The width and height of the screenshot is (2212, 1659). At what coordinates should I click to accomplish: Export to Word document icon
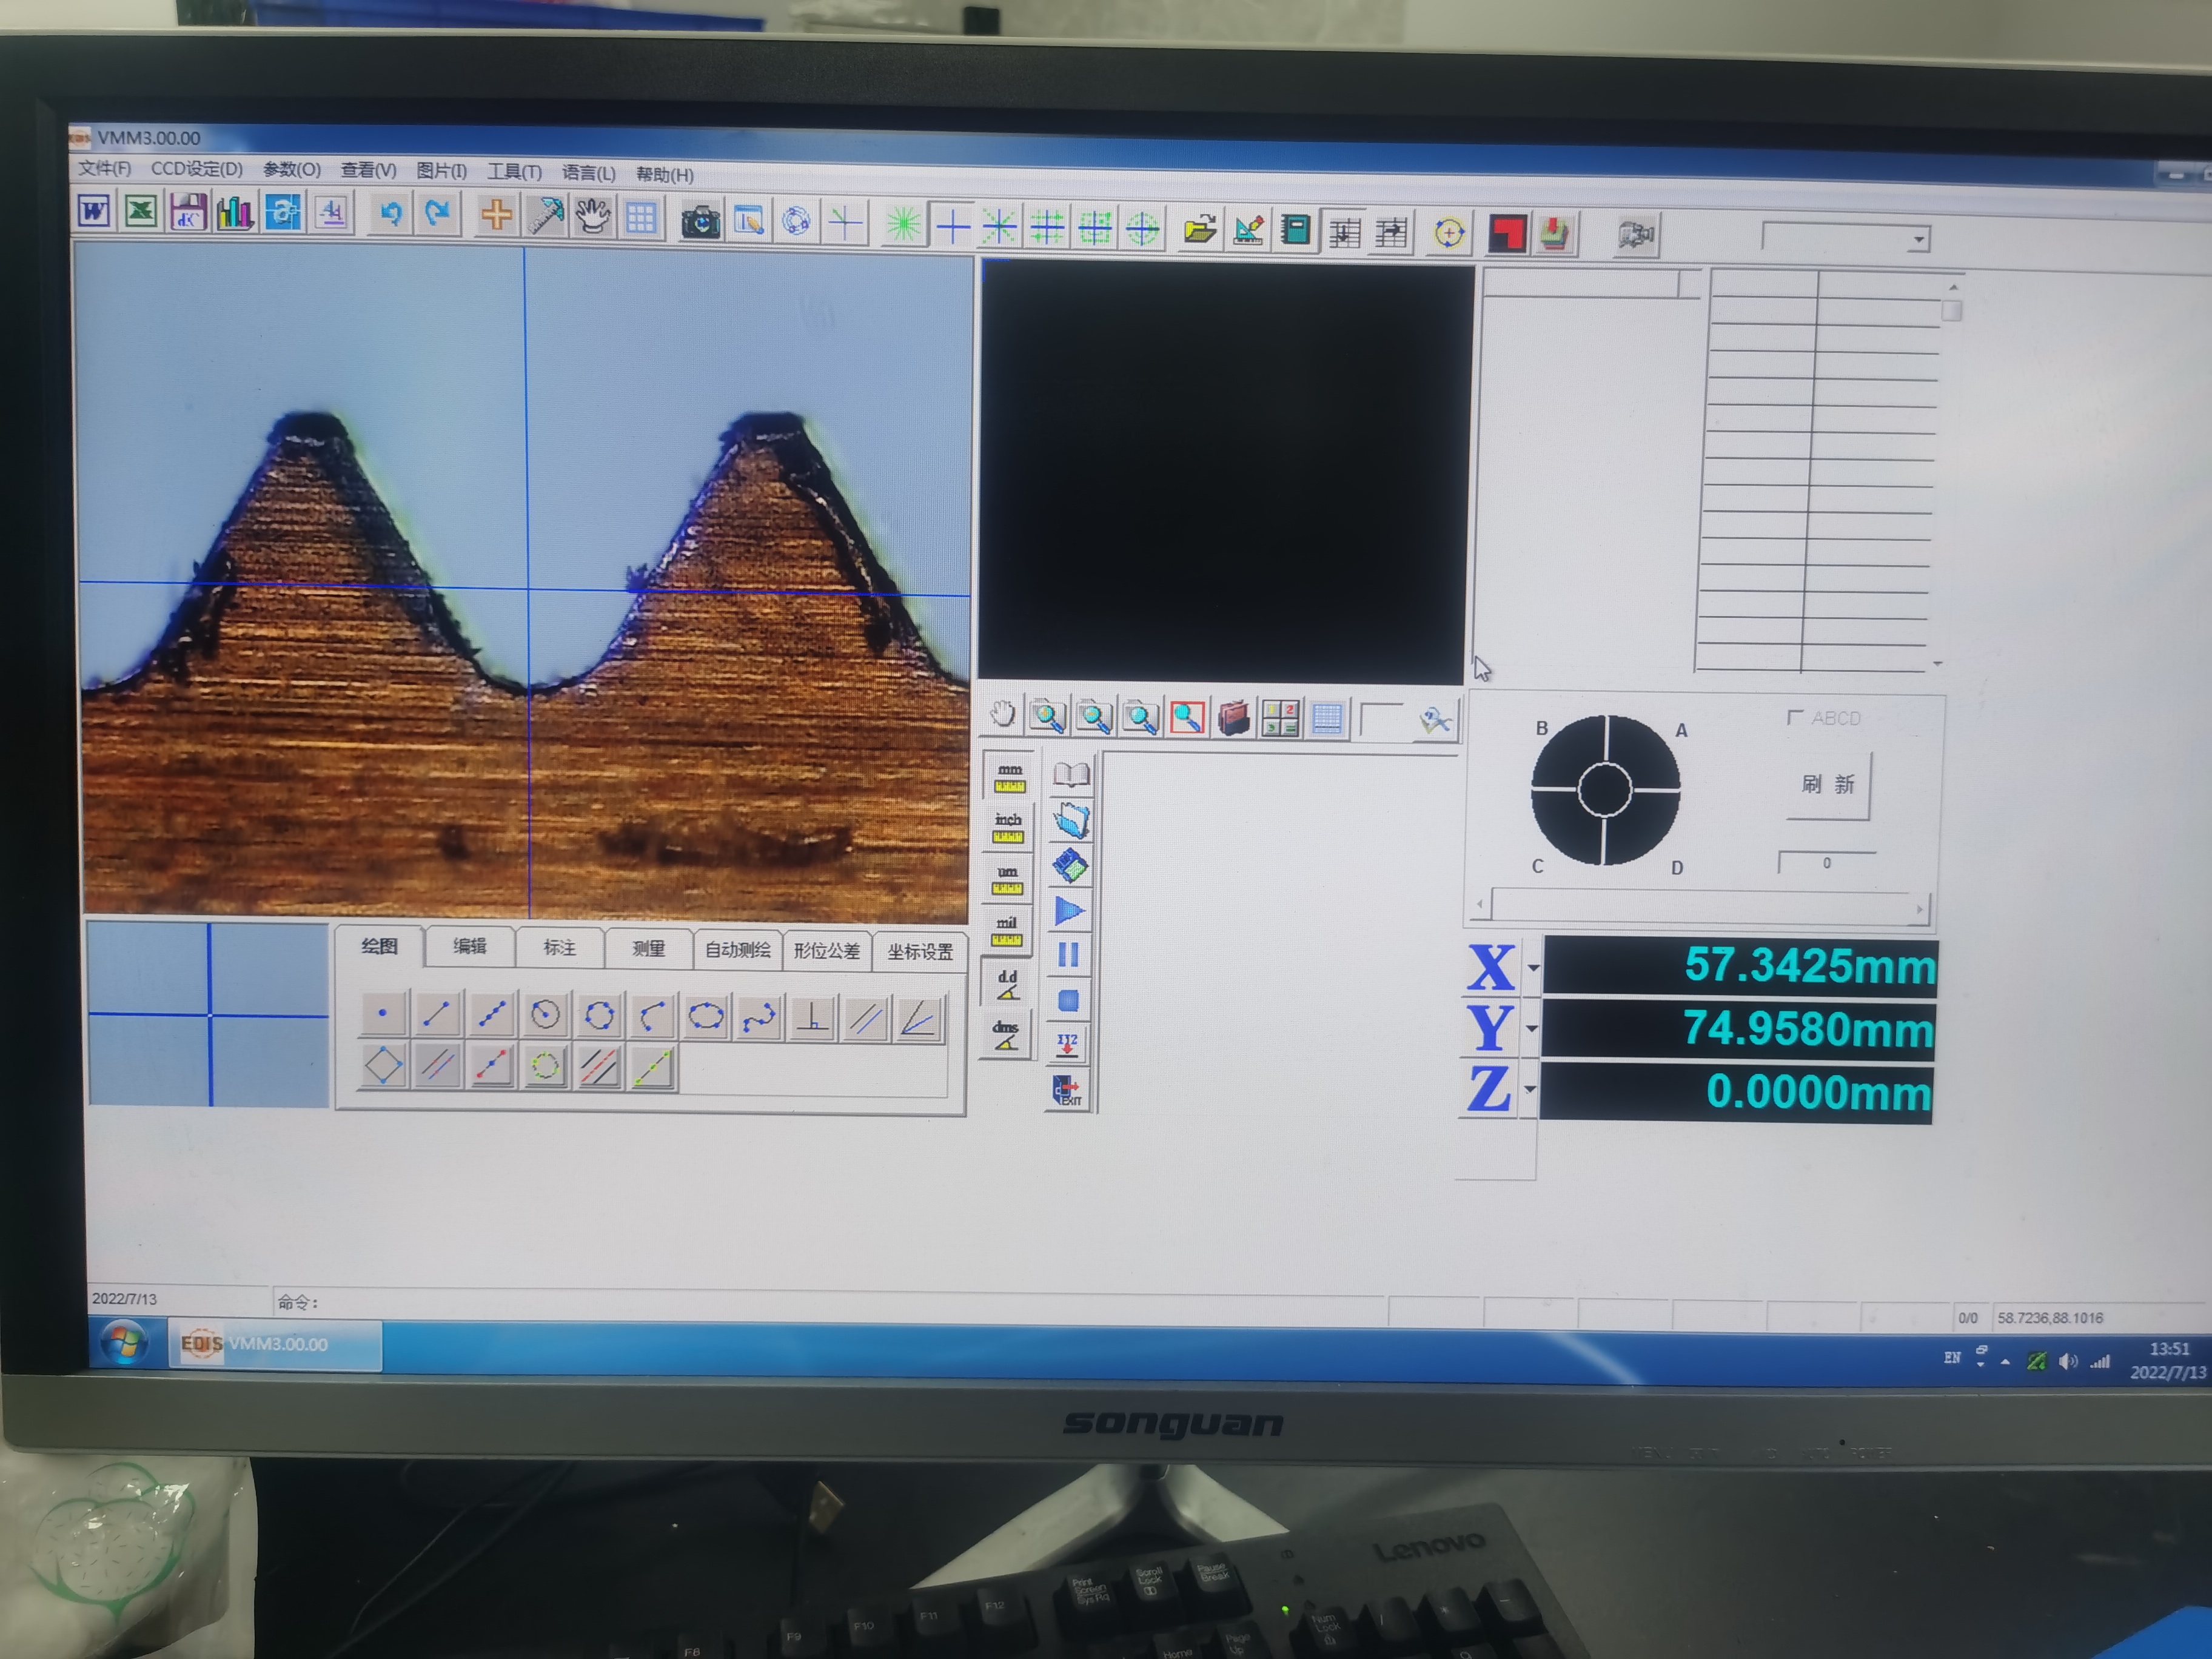point(94,211)
